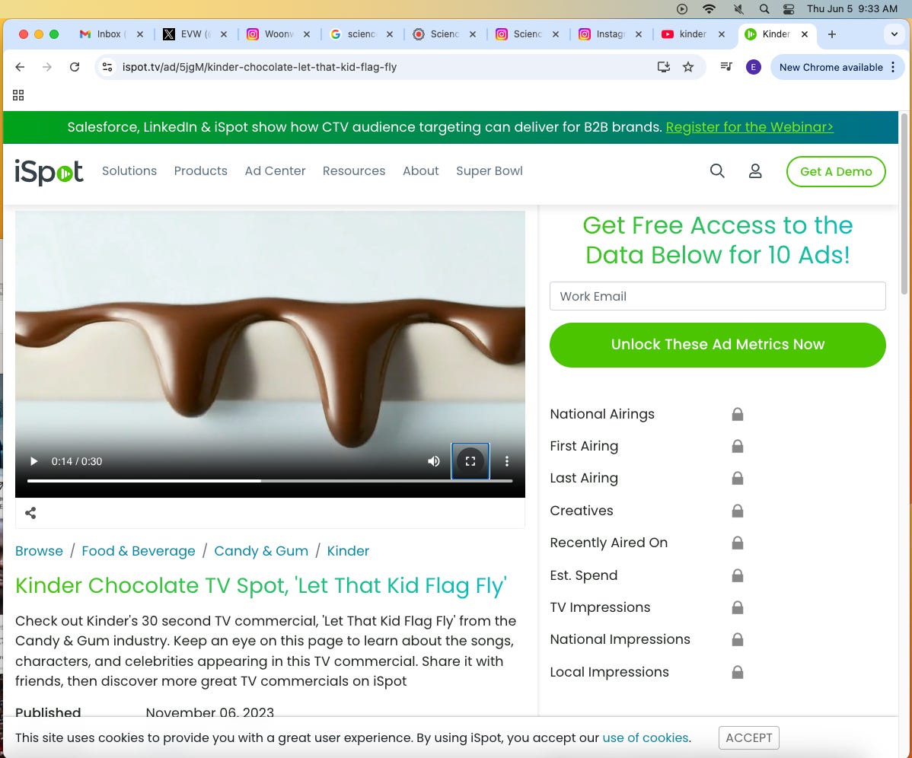Open the iSpot site search icon
Viewport: 912px width, 758px height.
[x=717, y=171]
